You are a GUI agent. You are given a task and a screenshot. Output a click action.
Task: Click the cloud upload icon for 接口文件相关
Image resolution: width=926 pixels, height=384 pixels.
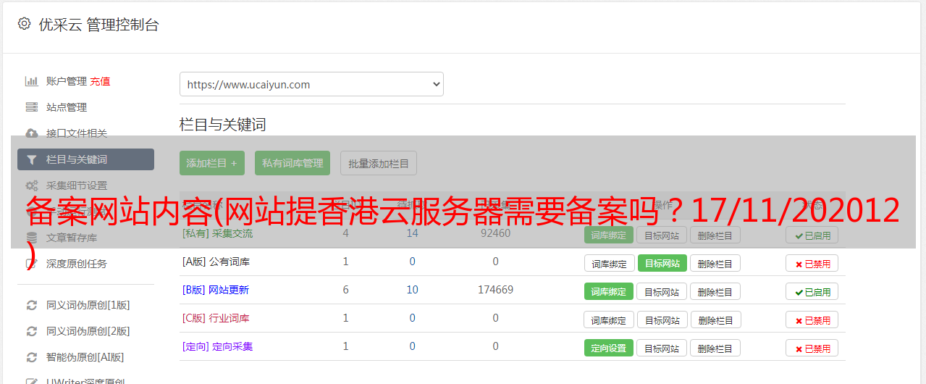click(31, 133)
